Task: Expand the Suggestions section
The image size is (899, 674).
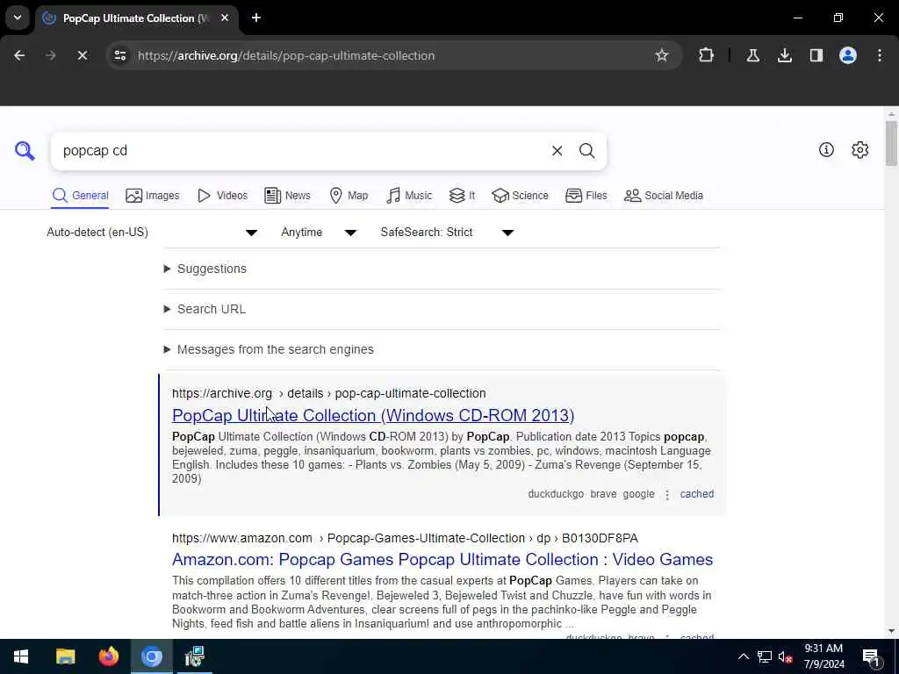Action: coord(205,269)
